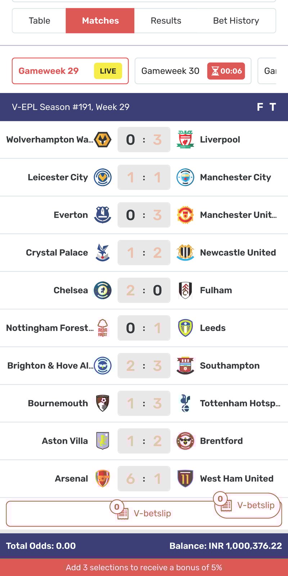The width and height of the screenshot is (288, 576).
Task: Click the Chelsea vs Fulham score box
Action: 144,290
